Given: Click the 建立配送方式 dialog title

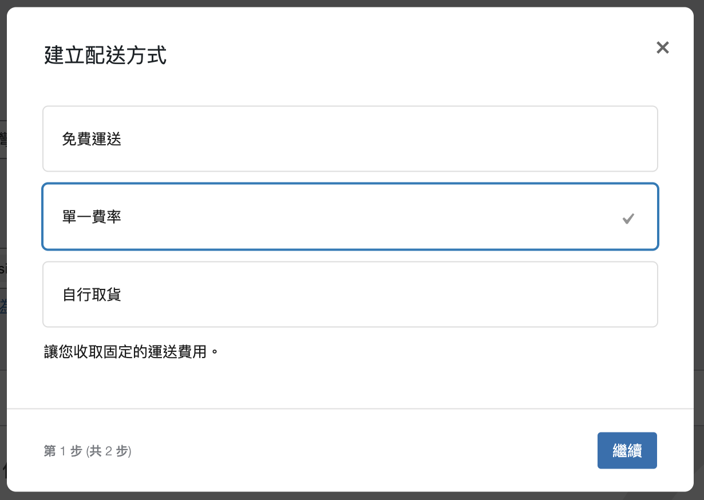Looking at the screenshot, I should click(x=105, y=57).
